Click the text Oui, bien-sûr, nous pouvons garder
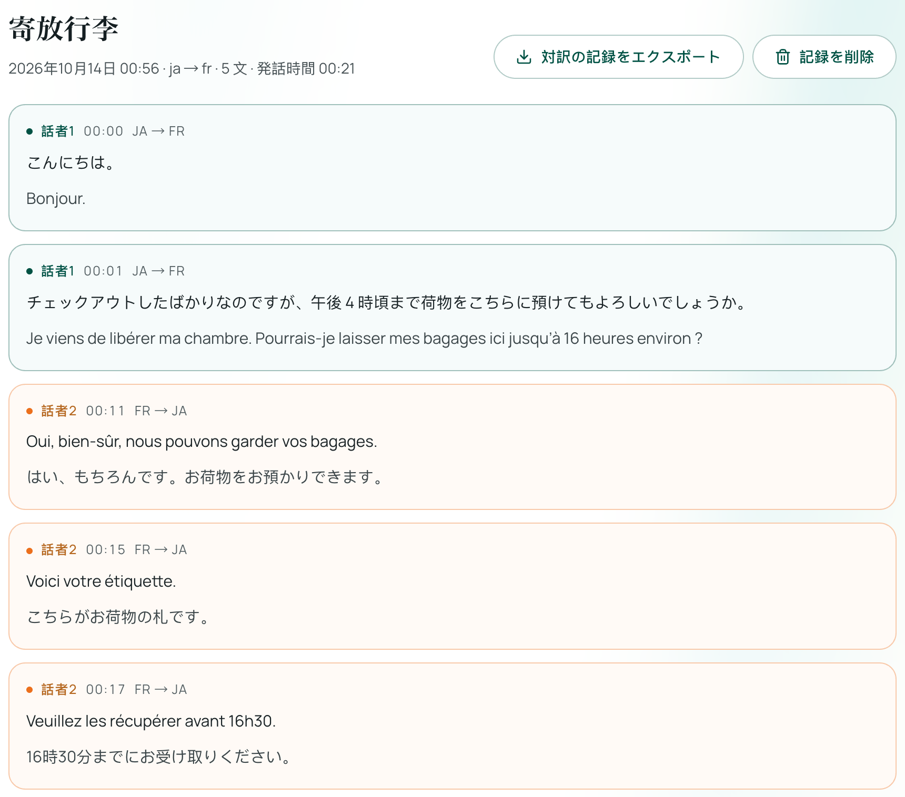 [202, 442]
